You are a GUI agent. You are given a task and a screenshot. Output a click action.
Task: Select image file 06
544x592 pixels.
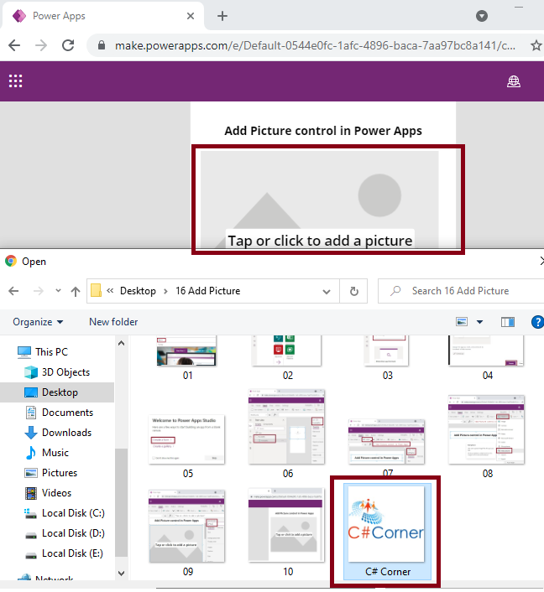287,434
